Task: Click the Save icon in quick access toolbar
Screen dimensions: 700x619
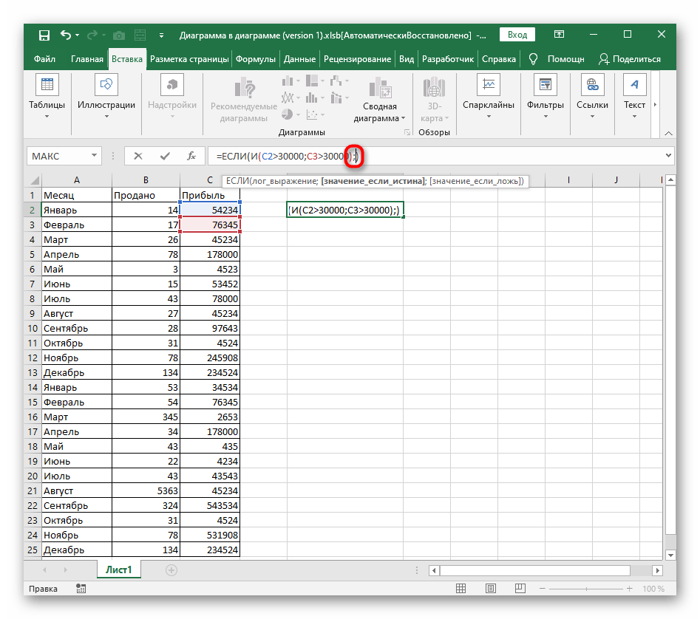Action: (44, 35)
